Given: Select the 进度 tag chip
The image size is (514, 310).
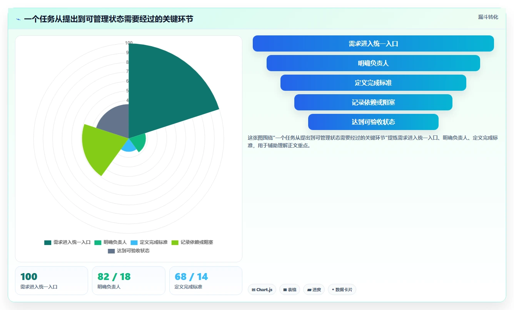Looking at the screenshot, I should point(314,290).
